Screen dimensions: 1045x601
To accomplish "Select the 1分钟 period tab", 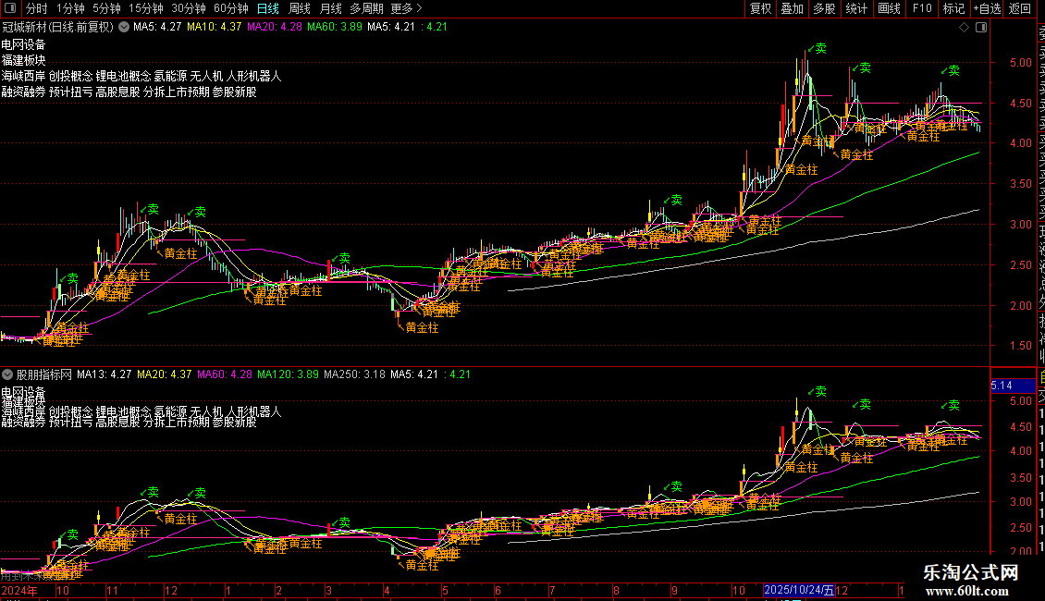I will [x=70, y=8].
